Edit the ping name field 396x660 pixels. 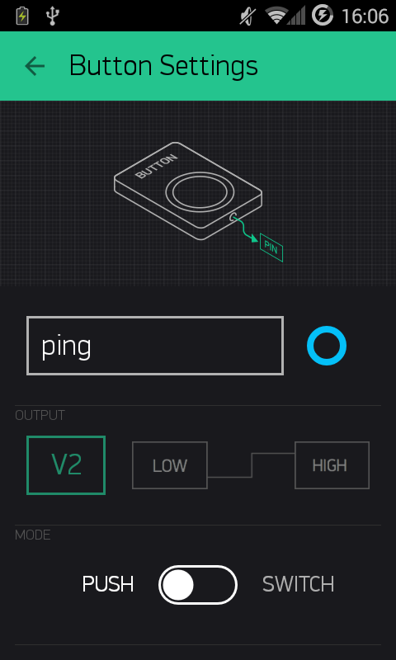tap(155, 346)
